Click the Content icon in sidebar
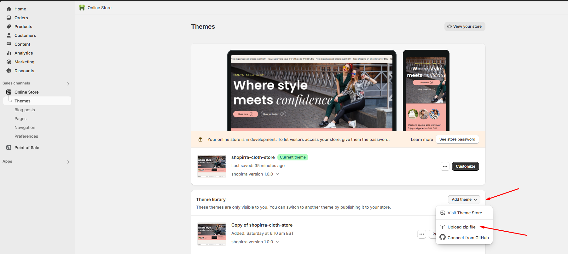This screenshot has width=568, height=254. pos(9,44)
